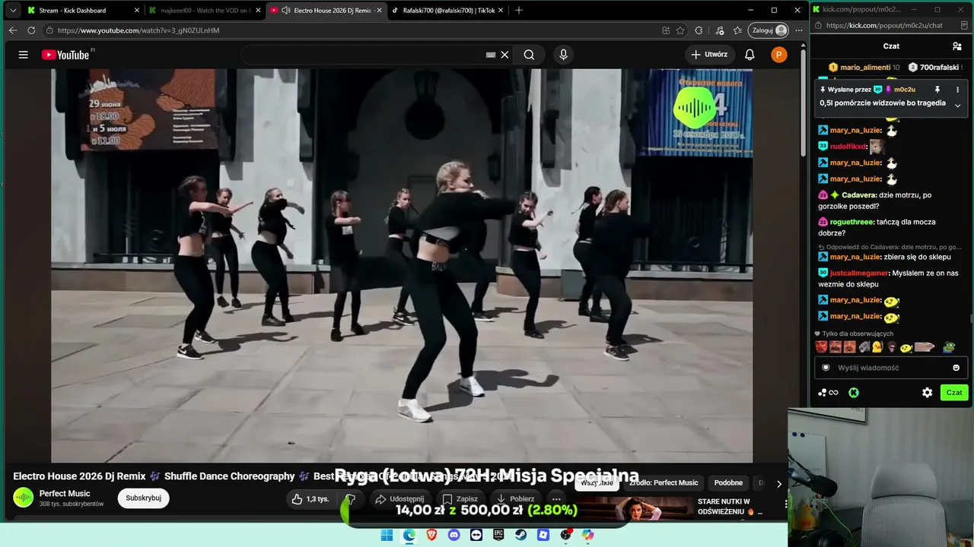
Task: Click the YouTube address bar URL
Action: [x=138, y=30]
